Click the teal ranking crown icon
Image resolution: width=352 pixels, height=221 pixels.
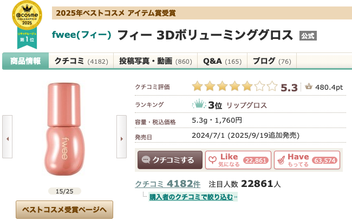coord(199,104)
